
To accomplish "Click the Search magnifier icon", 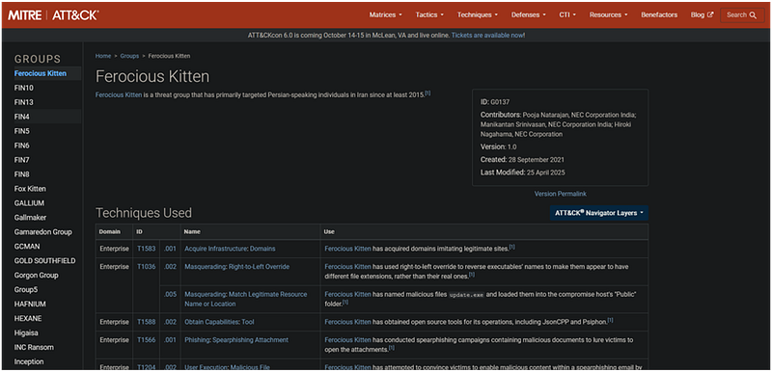I will 754,15.
